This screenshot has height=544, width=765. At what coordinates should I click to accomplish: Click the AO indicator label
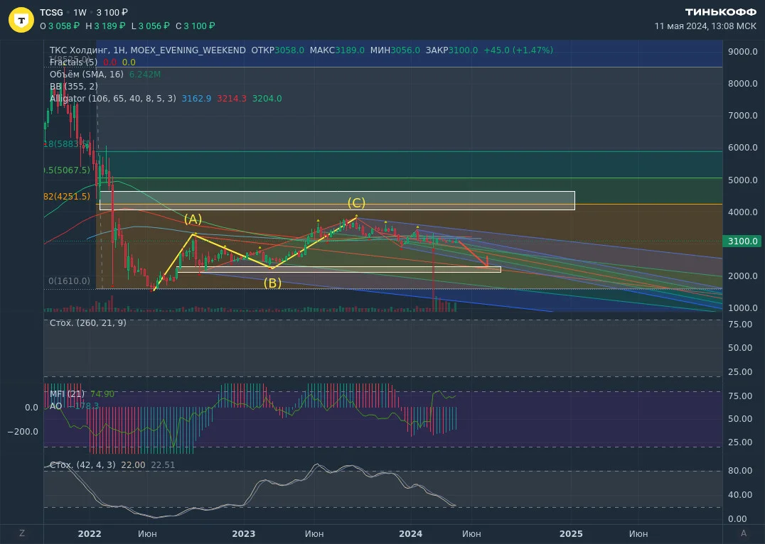55,406
